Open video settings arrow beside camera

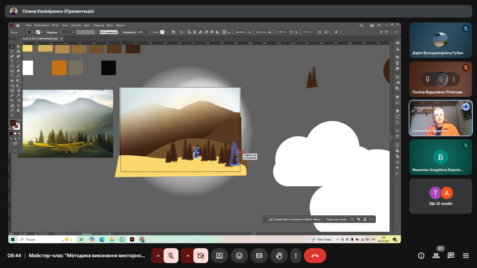[188, 256]
